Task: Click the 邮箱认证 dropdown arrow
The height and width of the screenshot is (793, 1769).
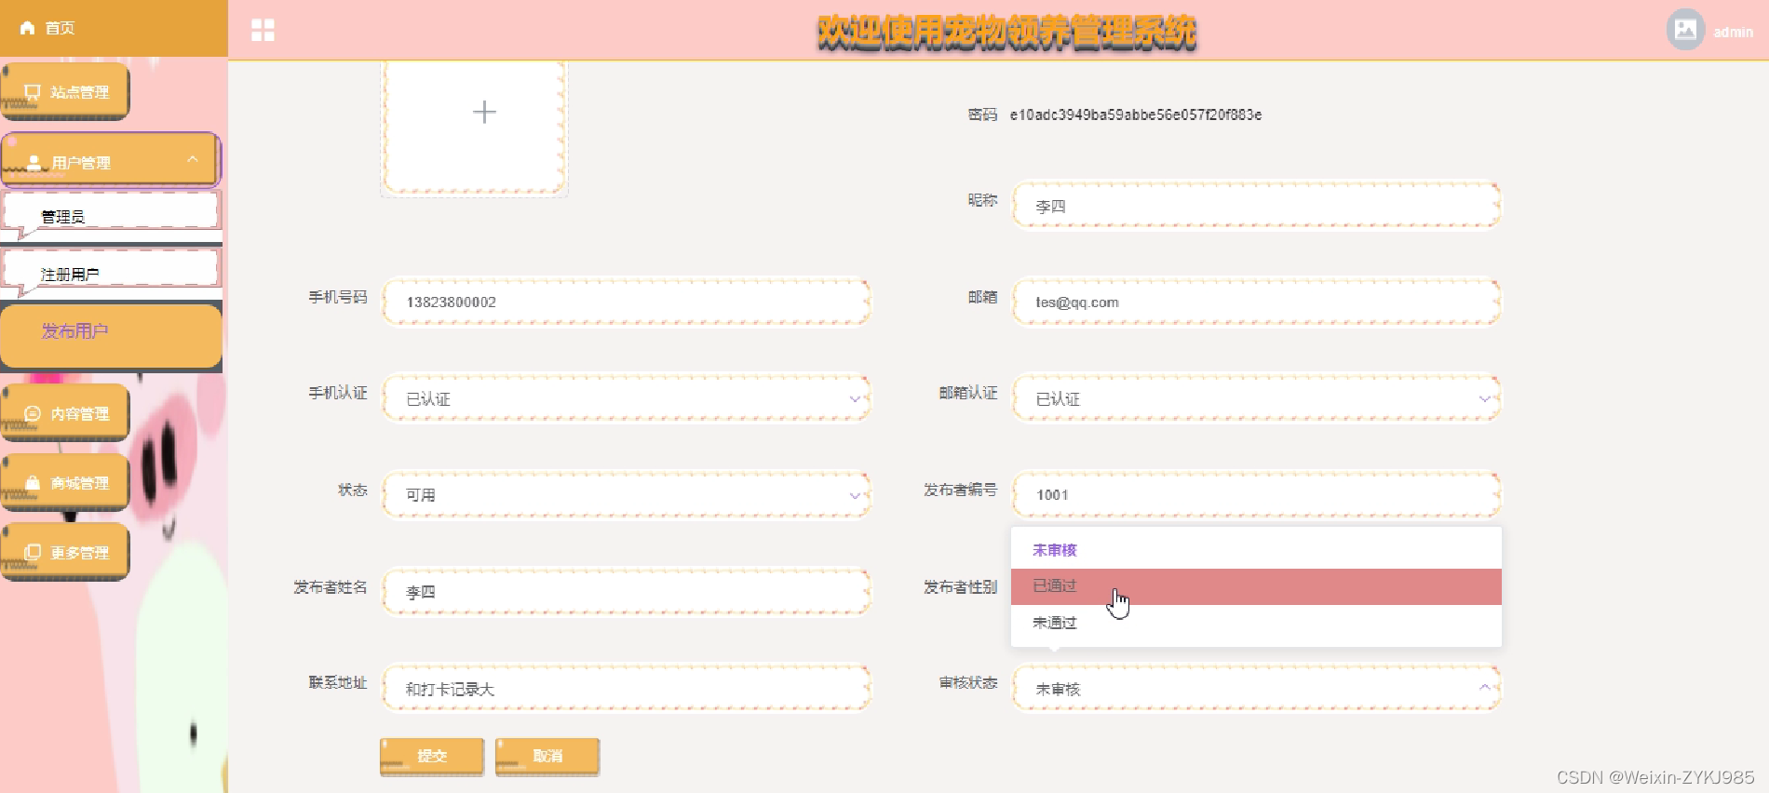Action: tap(1484, 399)
